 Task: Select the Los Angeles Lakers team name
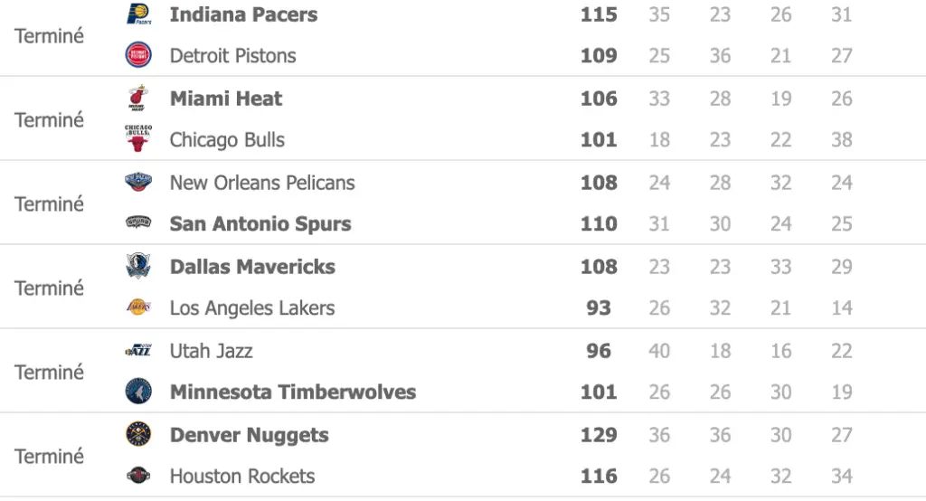pyautogui.click(x=252, y=307)
